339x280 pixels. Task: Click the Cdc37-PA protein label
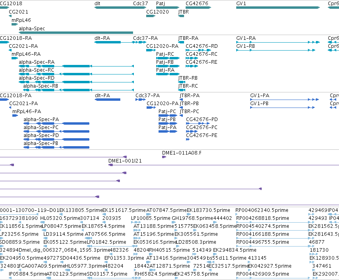point(148,96)
